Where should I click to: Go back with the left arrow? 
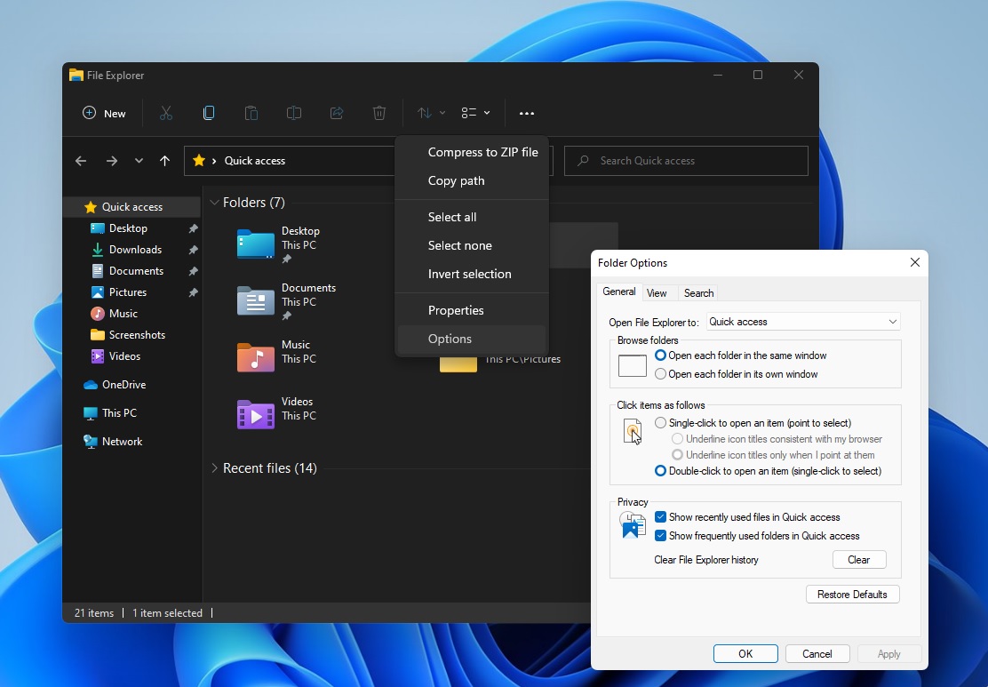[x=81, y=161]
